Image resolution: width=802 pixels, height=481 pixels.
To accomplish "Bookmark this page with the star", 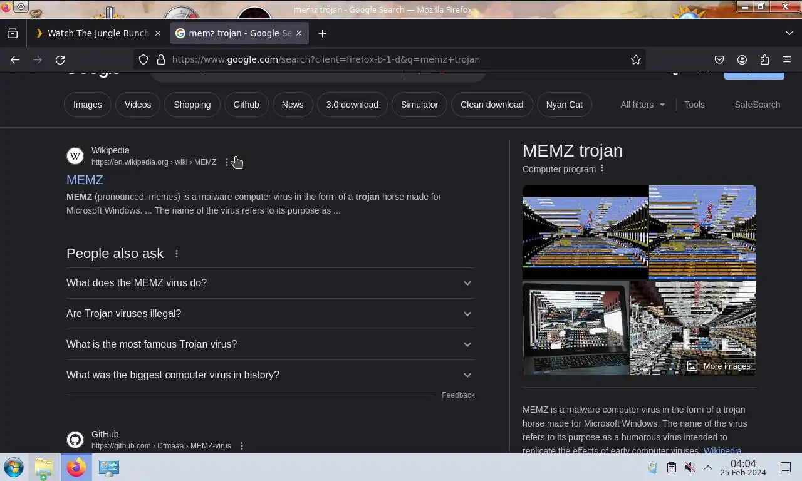I will point(635,59).
